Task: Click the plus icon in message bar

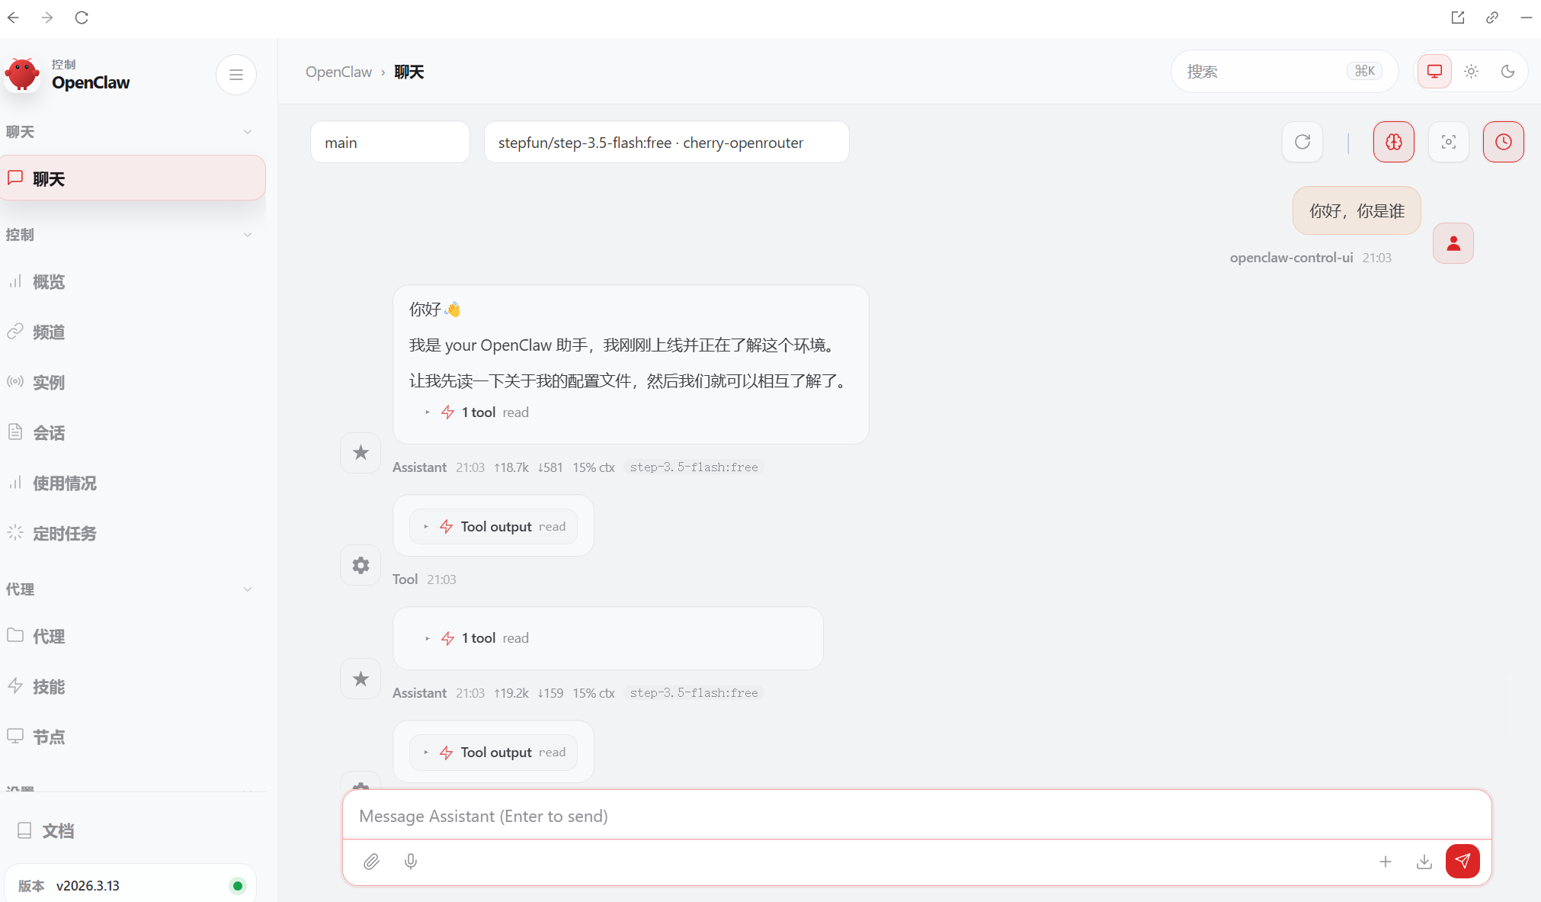Action: point(1385,862)
